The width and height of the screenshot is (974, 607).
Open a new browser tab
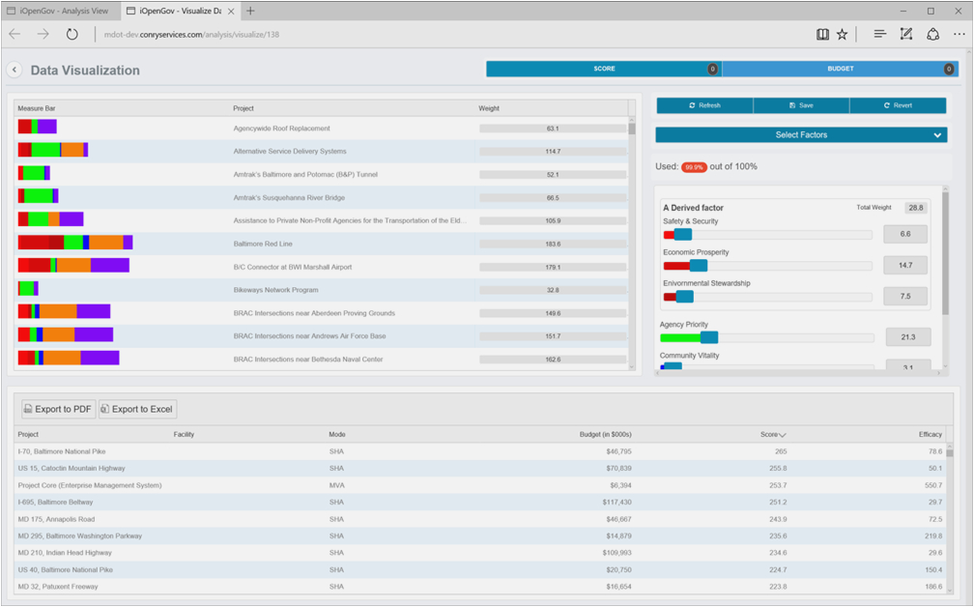[250, 11]
